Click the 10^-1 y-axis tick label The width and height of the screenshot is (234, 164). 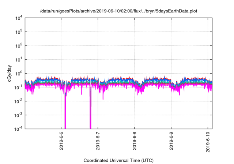(18, 87)
